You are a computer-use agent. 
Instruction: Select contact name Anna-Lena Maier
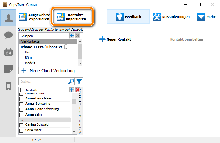point(39,98)
